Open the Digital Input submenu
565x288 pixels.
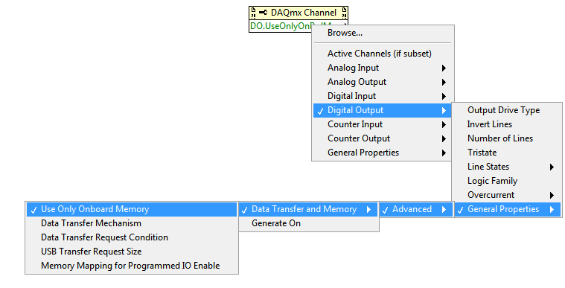[x=383, y=96]
